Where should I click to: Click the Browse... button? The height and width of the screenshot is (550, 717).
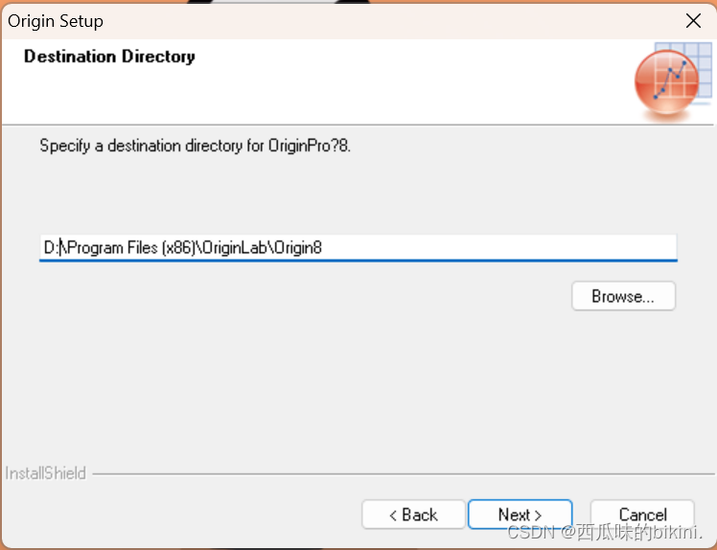coord(623,296)
